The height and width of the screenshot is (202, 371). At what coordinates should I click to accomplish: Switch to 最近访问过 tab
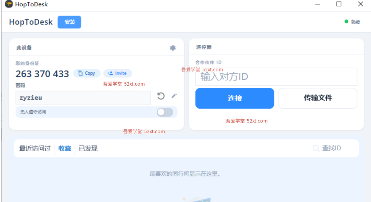(35, 149)
